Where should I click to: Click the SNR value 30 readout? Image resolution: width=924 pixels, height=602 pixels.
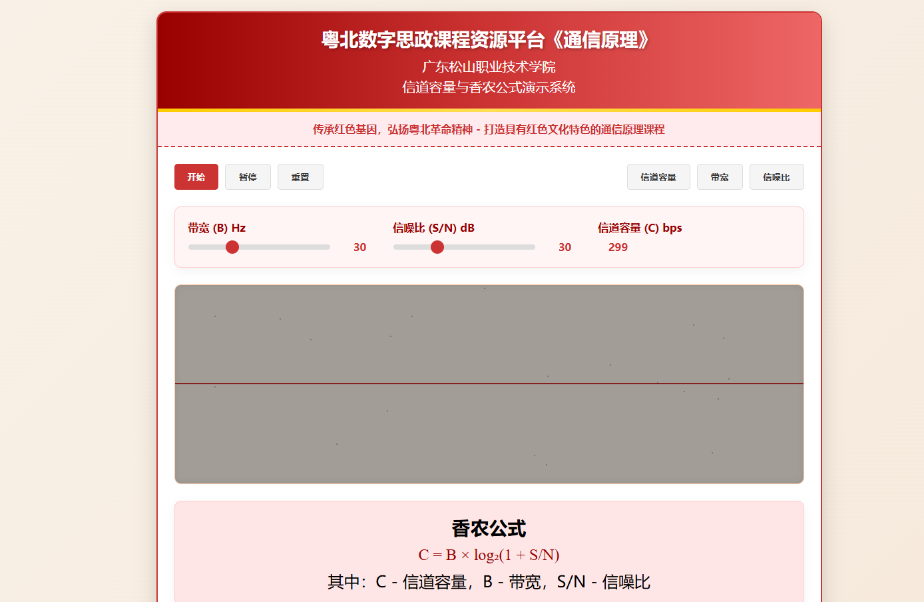pyautogui.click(x=565, y=247)
